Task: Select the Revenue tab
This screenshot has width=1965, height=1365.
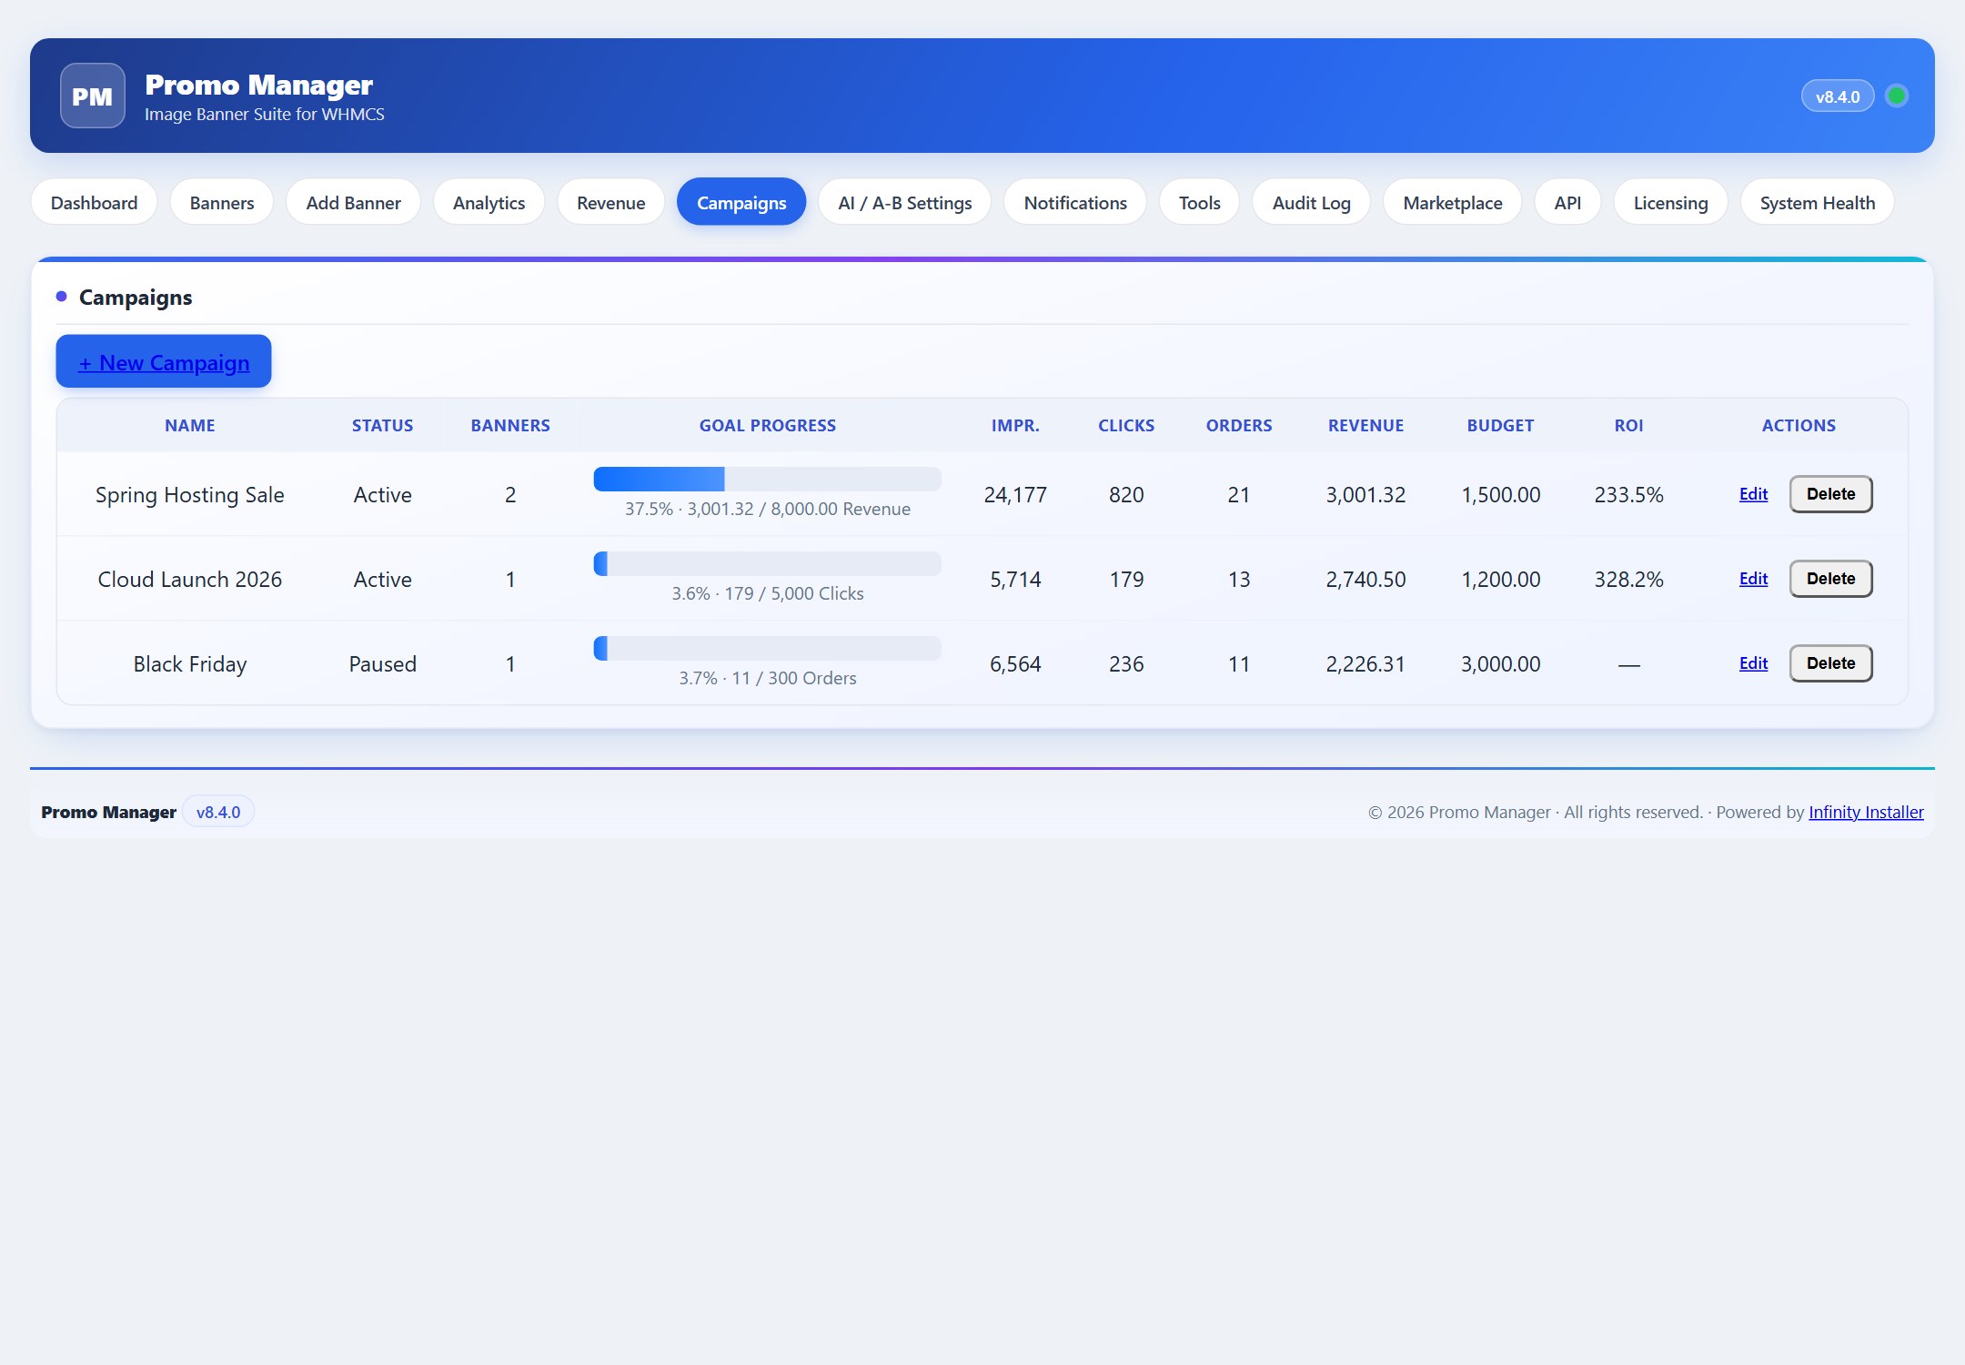Action: tap(610, 202)
